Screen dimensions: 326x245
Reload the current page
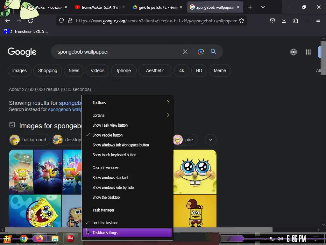pyautogui.click(x=31, y=21)
